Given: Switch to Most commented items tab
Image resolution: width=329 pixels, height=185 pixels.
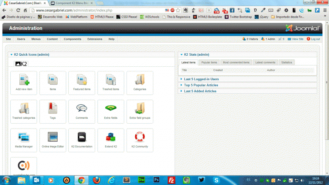Looking at the screenshot, I should [x=236, y=63].
